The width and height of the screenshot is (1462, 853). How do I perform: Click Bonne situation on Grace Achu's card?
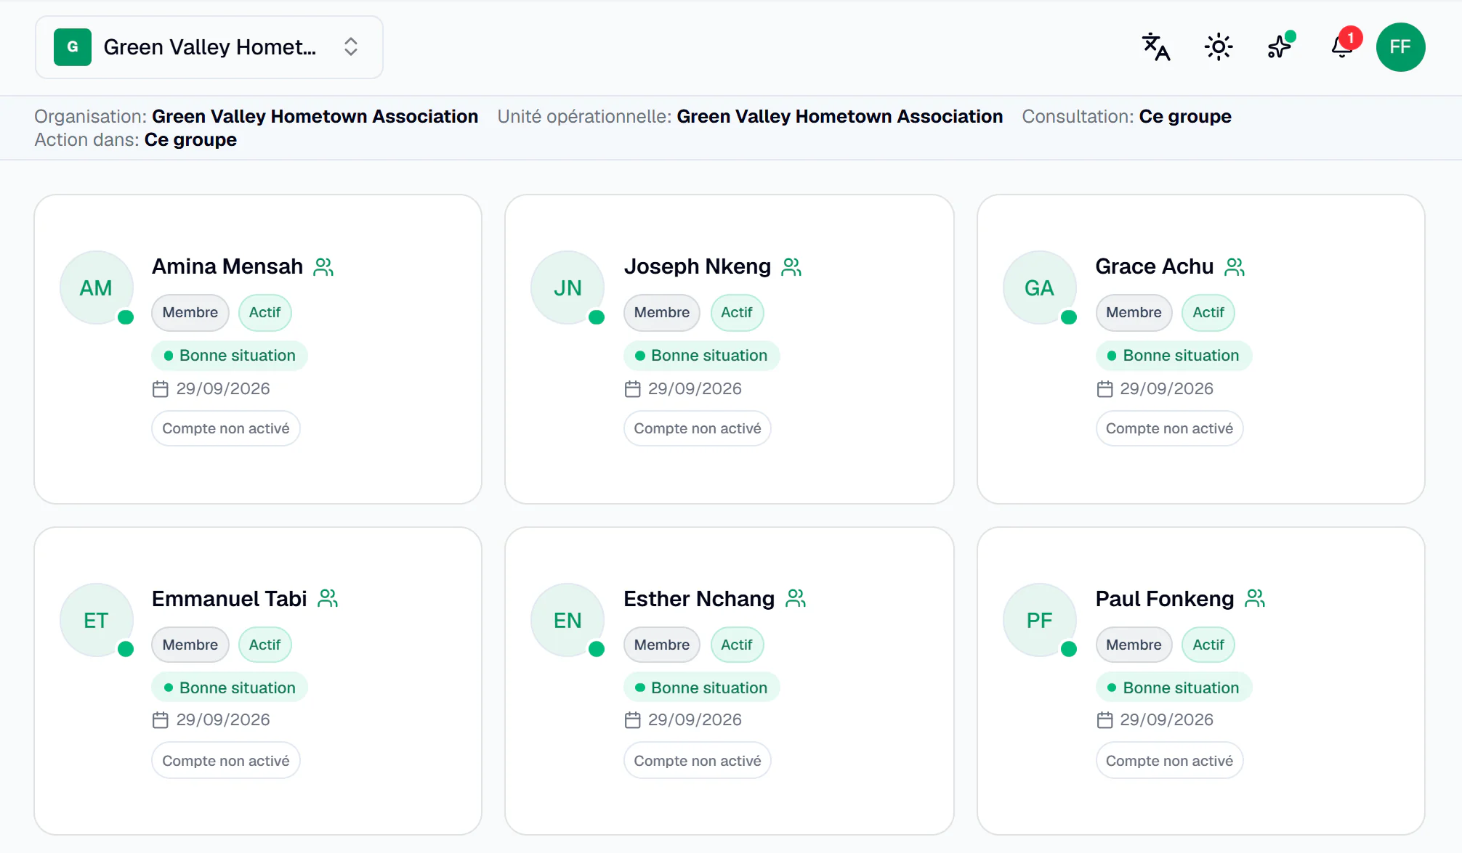pos(1174,356)
